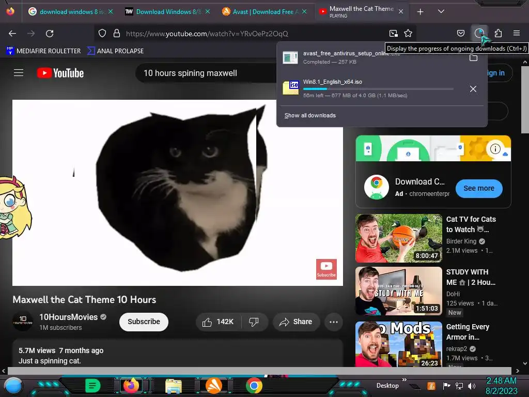This screenshot has width=529, height=397.
Task: Go to the YouTube home logo
Action: coord(60,73)
